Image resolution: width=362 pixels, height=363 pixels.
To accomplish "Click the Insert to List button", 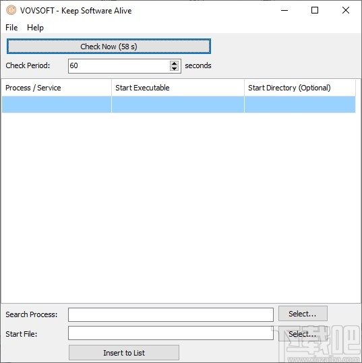I will click(x=124, y=353).
